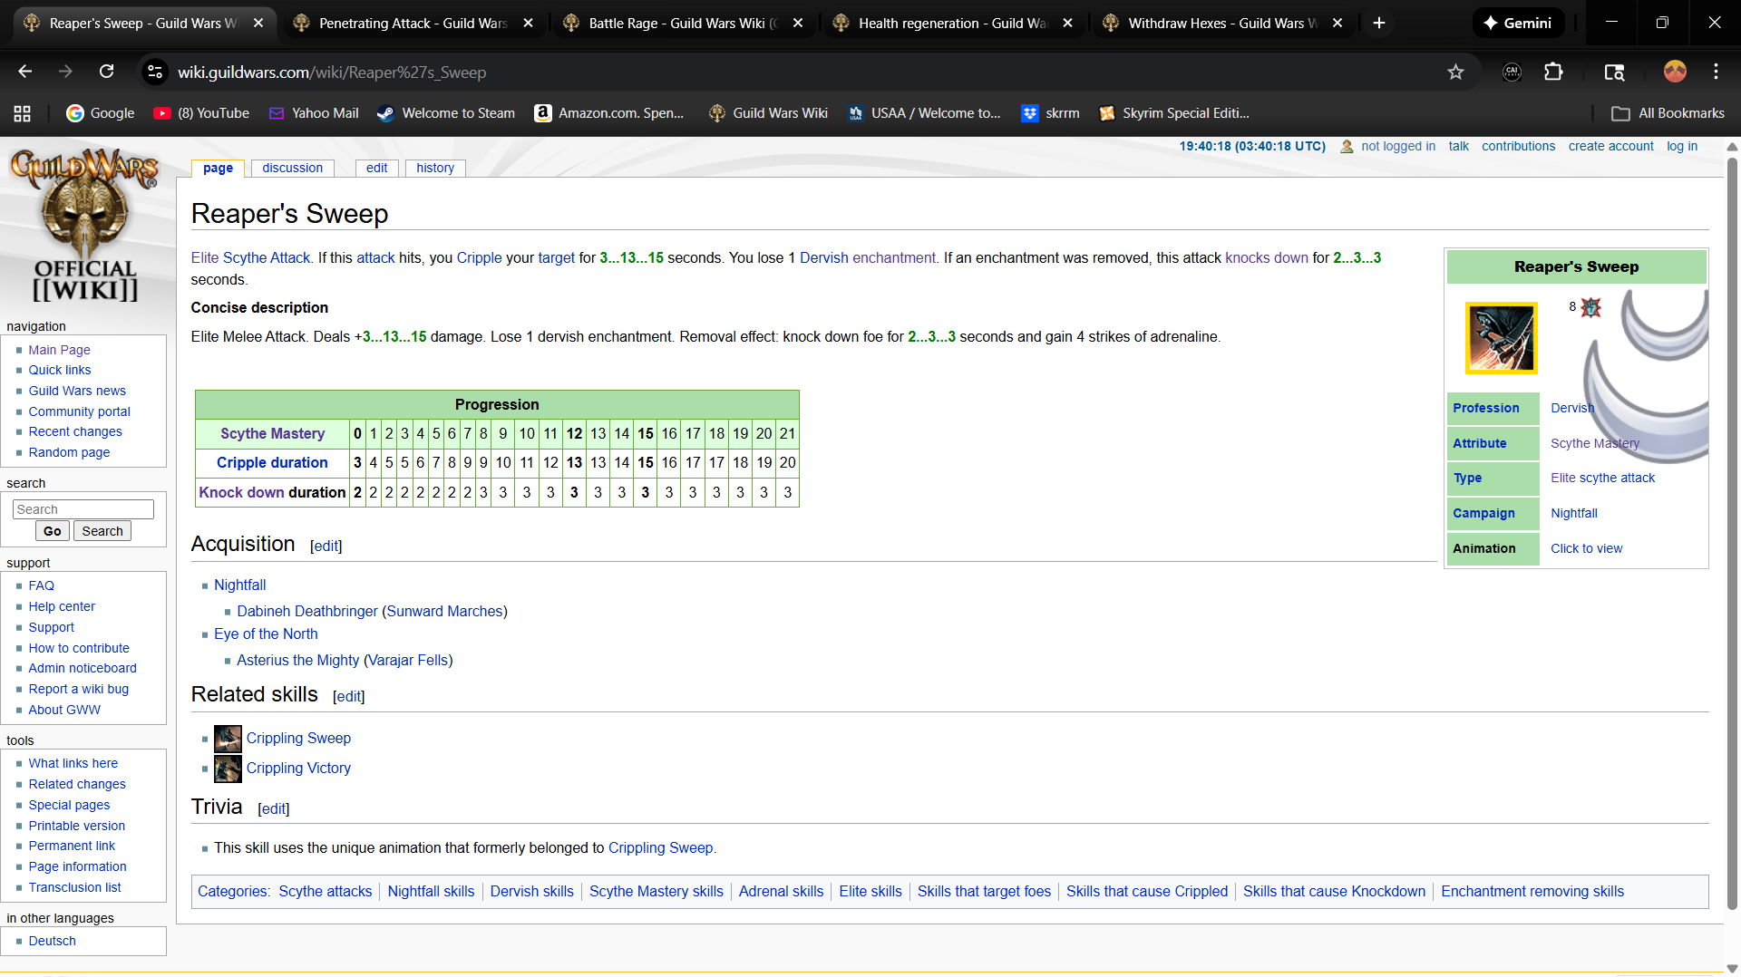Open the Yahoo Mail bookmark
Screen dimensions: 1741x977
coord(314,113)
